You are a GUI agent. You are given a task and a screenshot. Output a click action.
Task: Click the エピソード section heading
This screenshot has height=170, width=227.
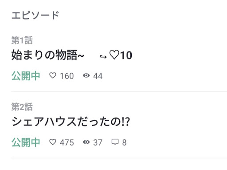click(35, 15)
